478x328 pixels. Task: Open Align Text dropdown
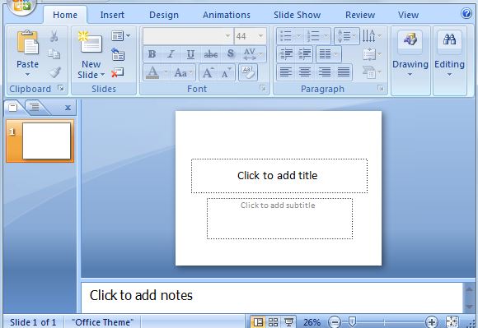pos(372,54)
